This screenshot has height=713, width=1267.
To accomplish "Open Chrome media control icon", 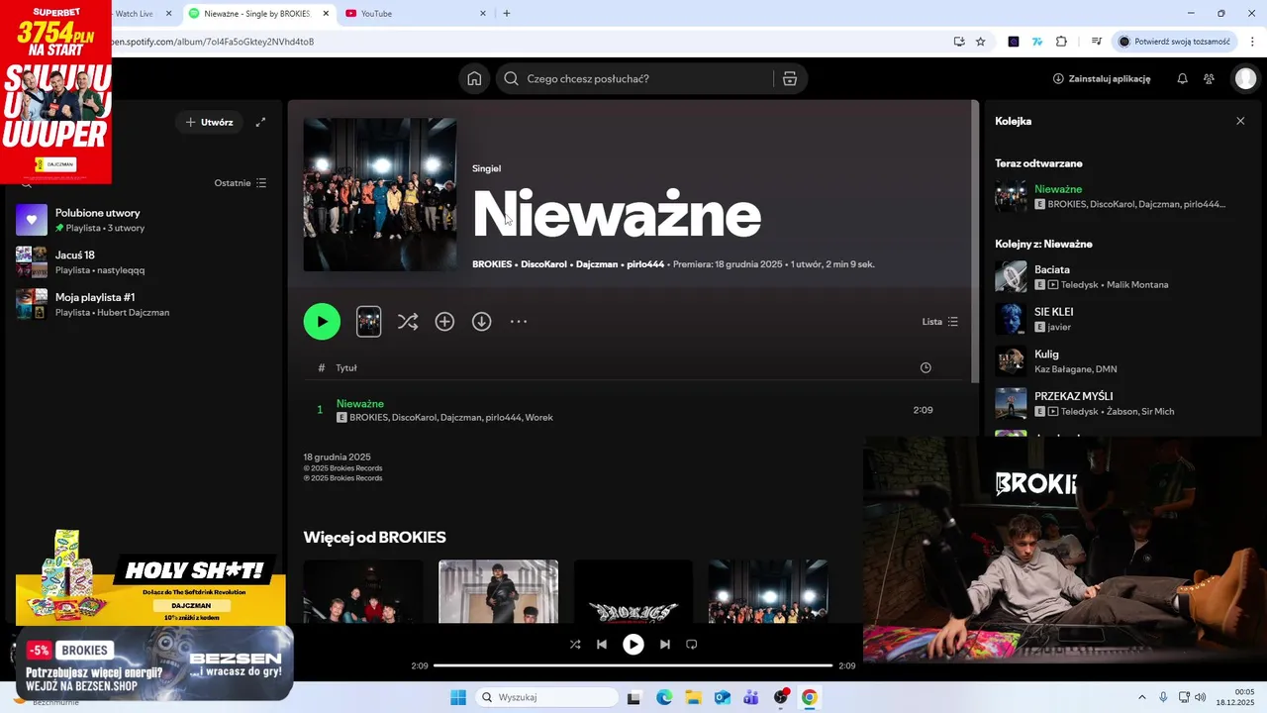I will coord(1096,42).
